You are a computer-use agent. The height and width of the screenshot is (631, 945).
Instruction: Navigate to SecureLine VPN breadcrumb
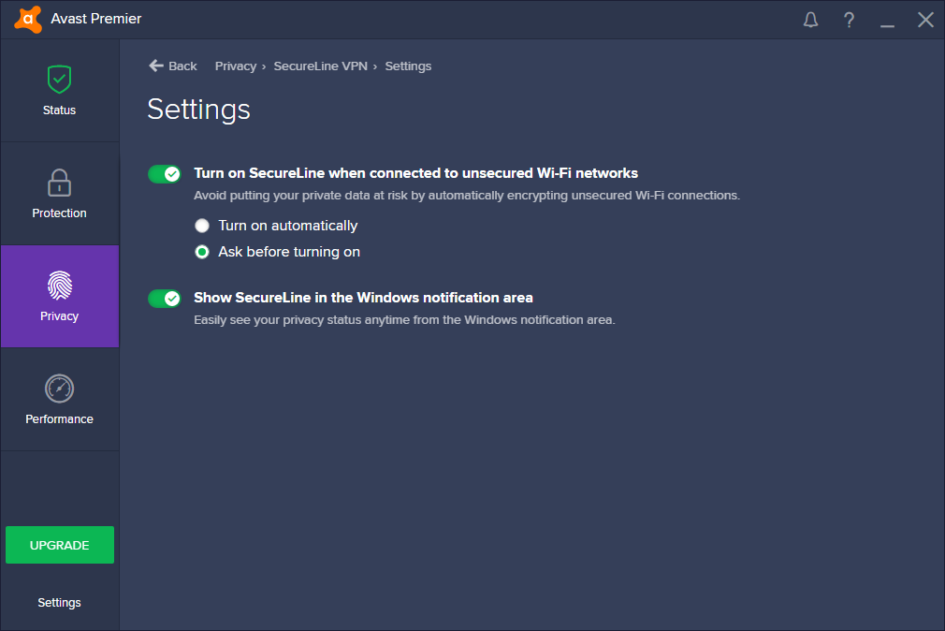(321, 66)
